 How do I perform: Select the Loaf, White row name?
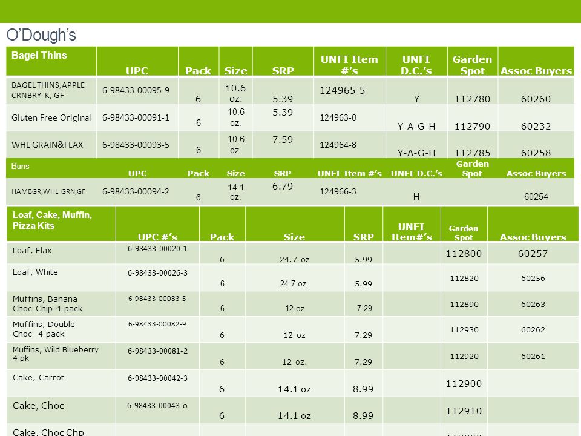tap(35, 272)
